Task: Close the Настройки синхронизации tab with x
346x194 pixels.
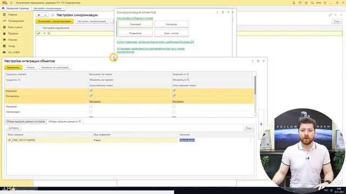Action: click(64, 9)
